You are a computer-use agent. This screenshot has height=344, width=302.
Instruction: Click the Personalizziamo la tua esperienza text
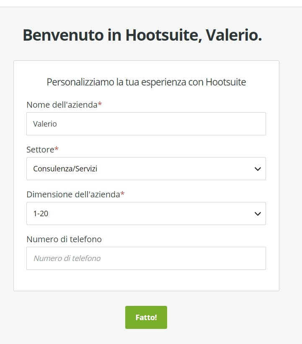click(147, 82)
